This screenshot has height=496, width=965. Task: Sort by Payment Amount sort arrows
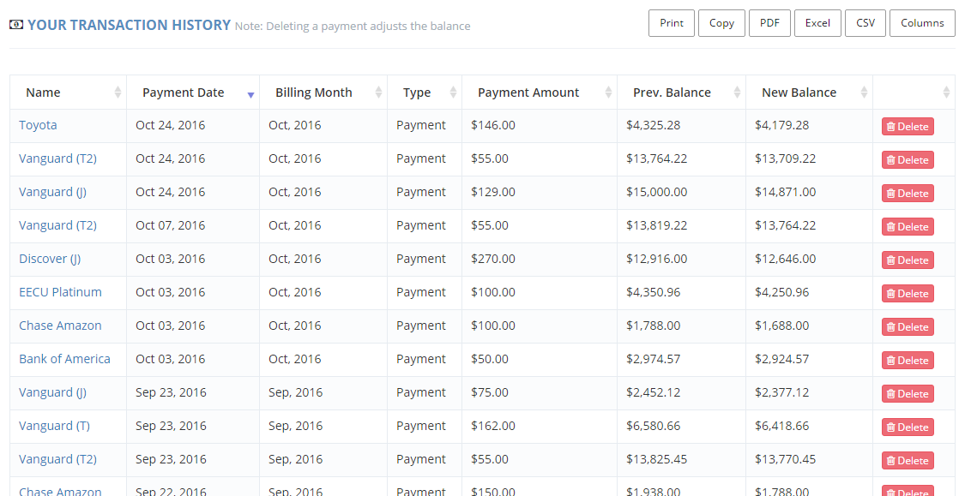click(x=608, y=93)
